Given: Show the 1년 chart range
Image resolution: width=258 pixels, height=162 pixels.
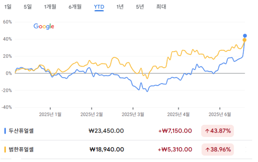Looking at the screenshot, I should 120,7.
